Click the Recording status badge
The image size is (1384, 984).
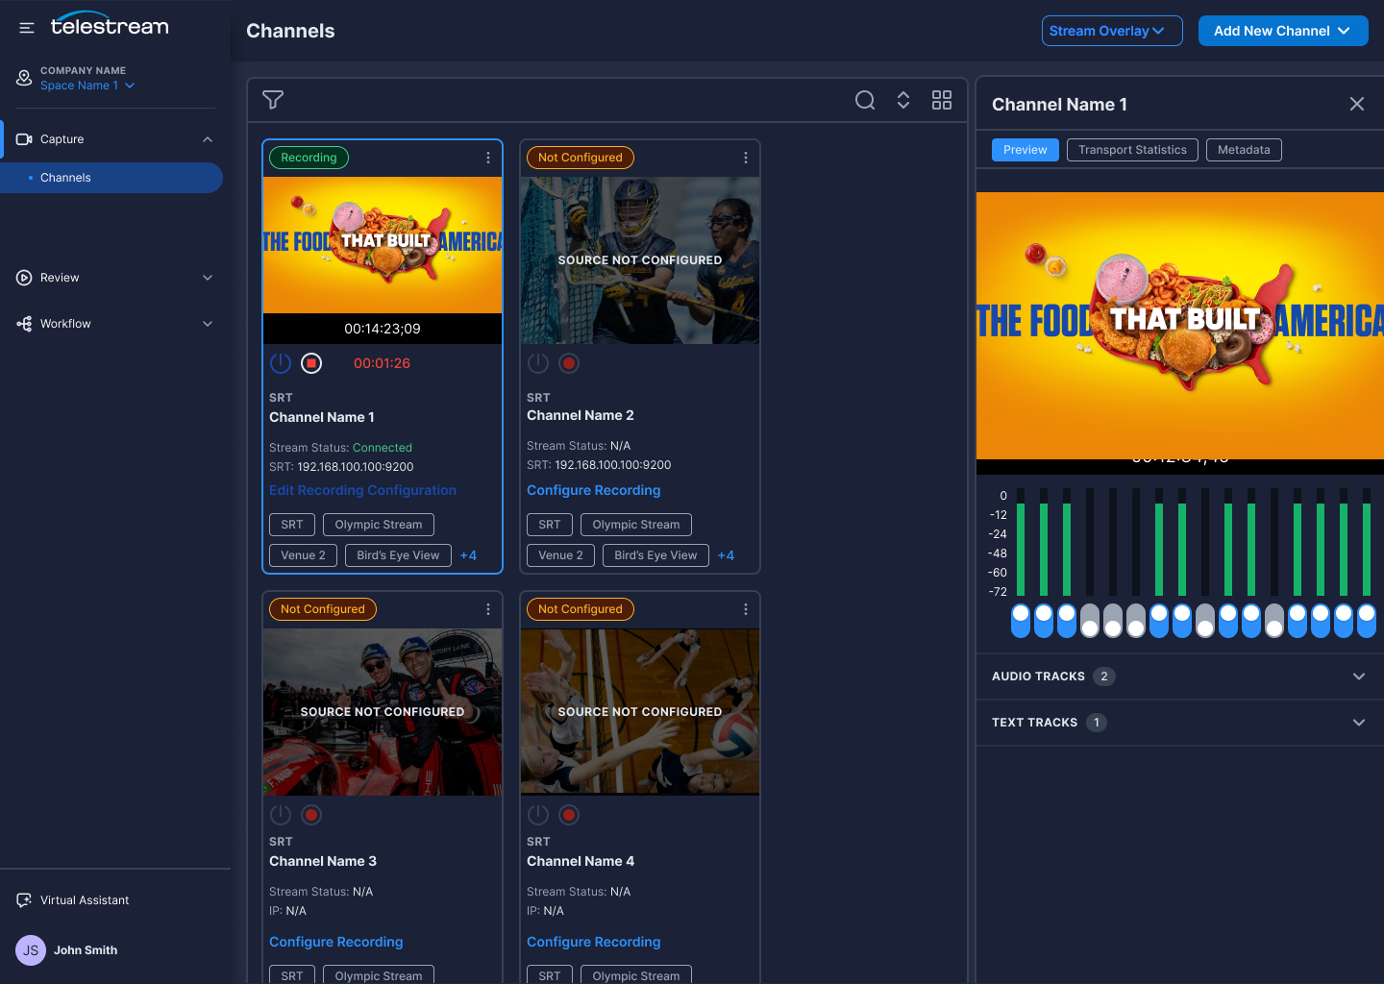point(309,158)
